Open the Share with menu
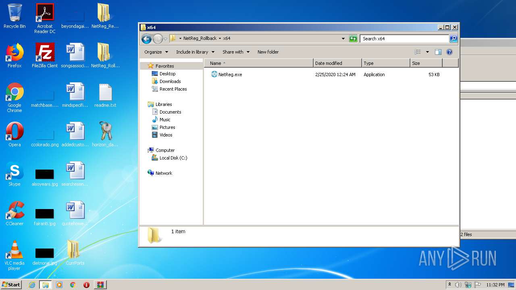 click(x=236, y=52)
